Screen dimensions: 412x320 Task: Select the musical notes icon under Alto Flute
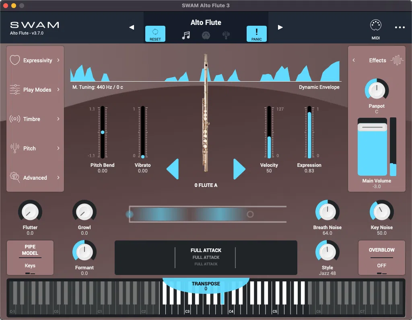point(186,35)
